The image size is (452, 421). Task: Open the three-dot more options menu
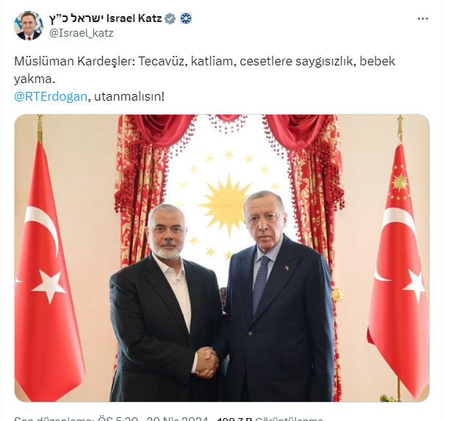coord(423,18)
